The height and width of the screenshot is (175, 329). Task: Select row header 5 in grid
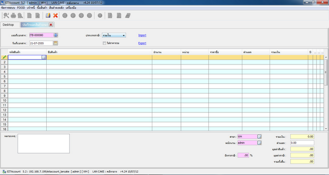(x=4, y=77)
